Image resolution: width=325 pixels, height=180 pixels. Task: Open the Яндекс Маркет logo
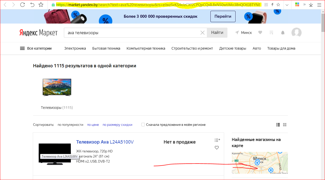(x=38, y=33)
